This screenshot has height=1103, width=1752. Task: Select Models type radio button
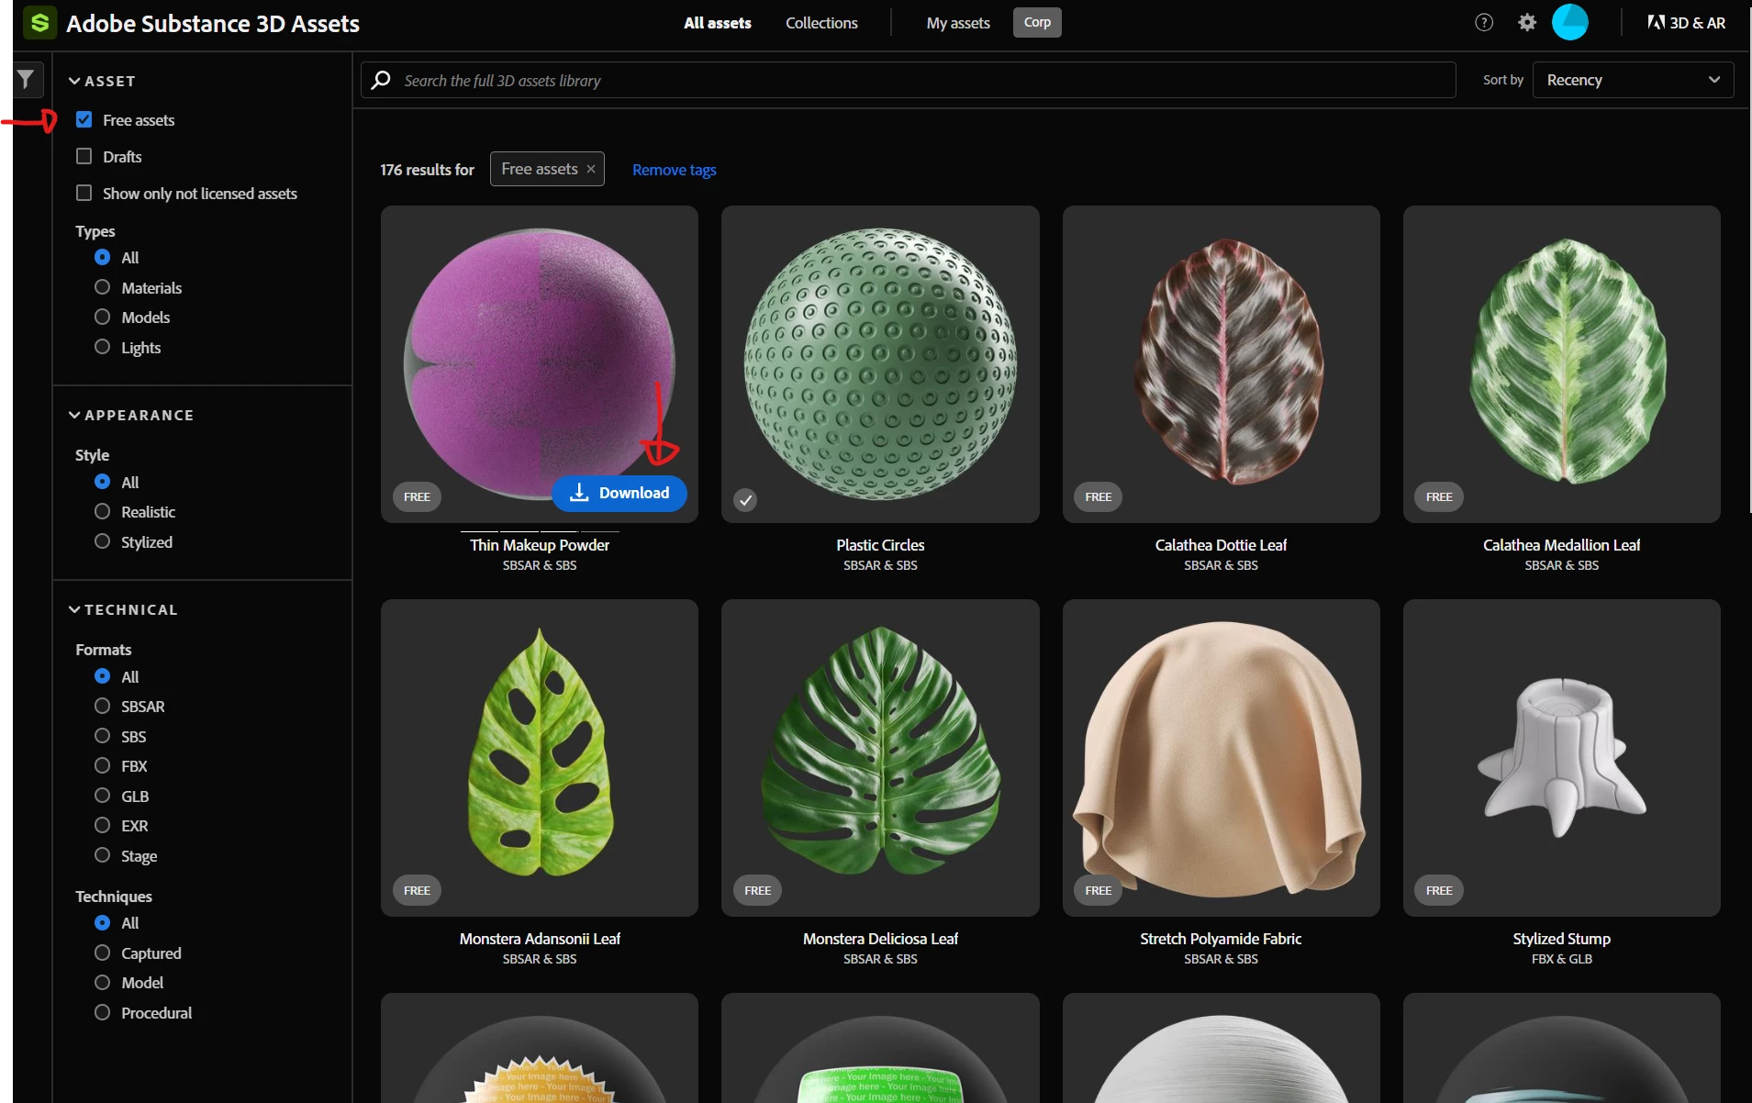tap(102, 317)
